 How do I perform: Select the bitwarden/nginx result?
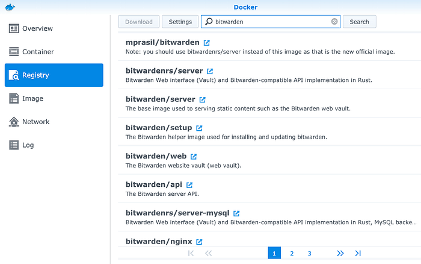(x=269, y=239)
